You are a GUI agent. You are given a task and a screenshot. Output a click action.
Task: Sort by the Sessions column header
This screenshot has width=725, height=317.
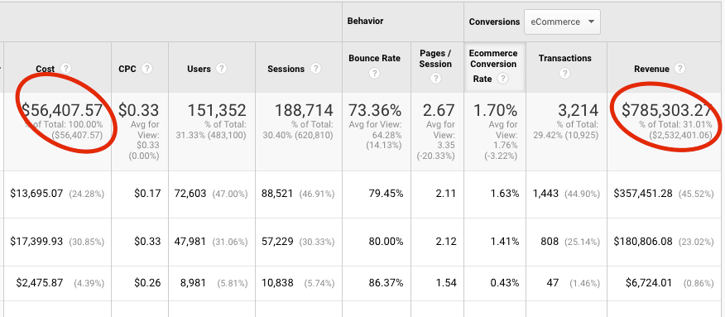coord(286,69)
